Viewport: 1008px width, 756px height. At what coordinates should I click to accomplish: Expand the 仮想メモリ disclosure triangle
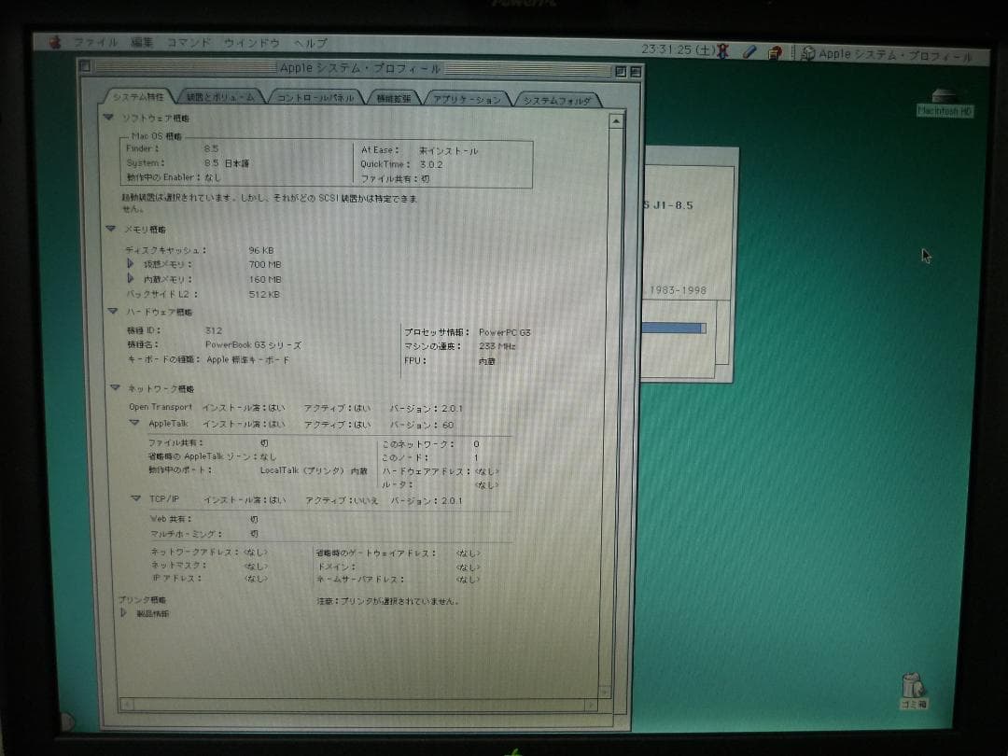pyautogui.click(x=129, y=263)
